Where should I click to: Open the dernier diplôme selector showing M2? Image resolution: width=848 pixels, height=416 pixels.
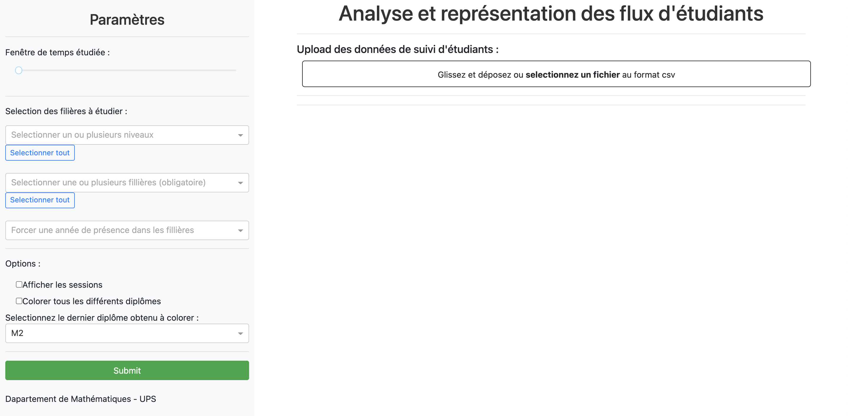coord(127,333)
